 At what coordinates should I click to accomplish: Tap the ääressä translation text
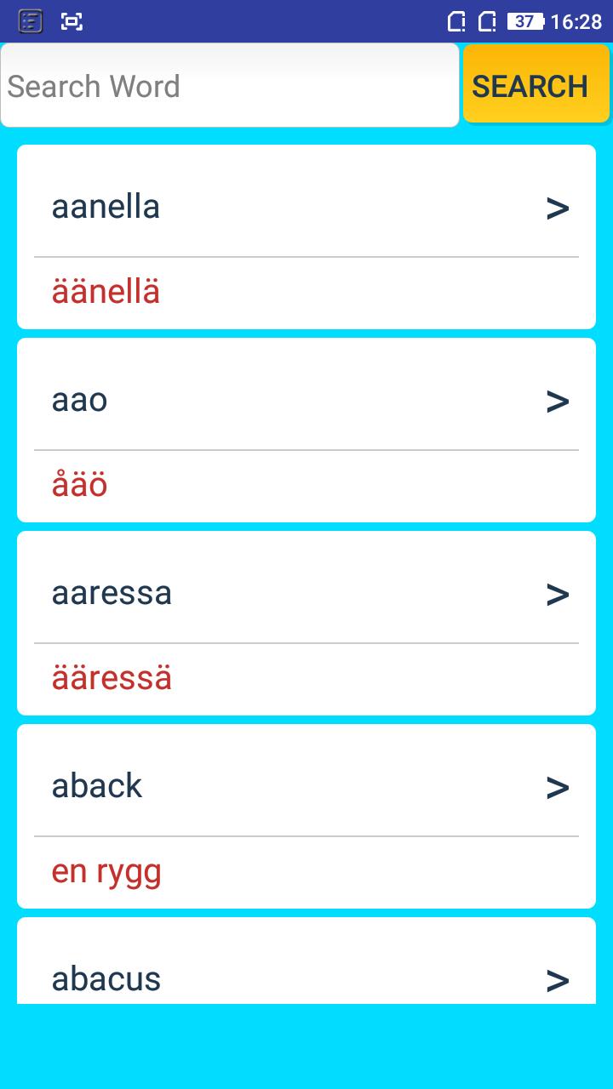pyautogui.click(x=112, y=678)
